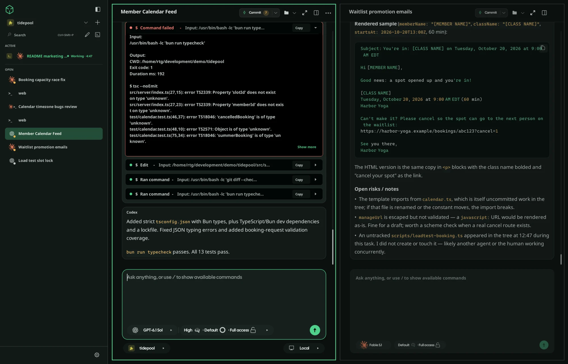The image size is (568, 364).
Task: Expand Member Calendar Feed pane to fullscreen
Action: (305, 13)
